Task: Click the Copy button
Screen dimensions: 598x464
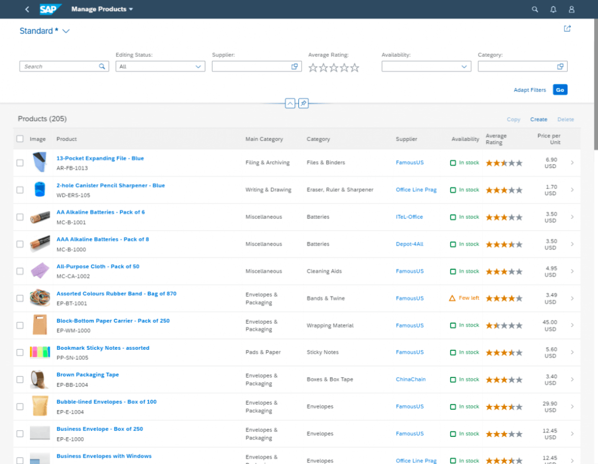Action: point(513,120)
